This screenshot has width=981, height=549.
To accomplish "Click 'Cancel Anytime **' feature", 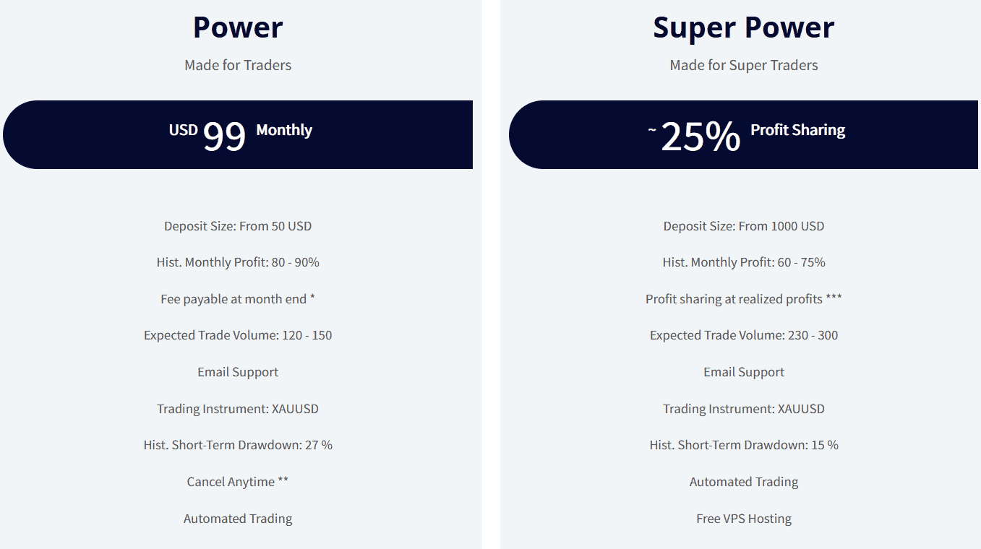I will tap(238, 482).
